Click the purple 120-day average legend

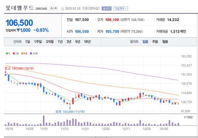pyautogui.click(x=34, y=53)
